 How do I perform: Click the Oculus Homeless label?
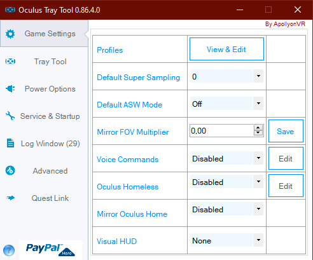coord(128,187)
